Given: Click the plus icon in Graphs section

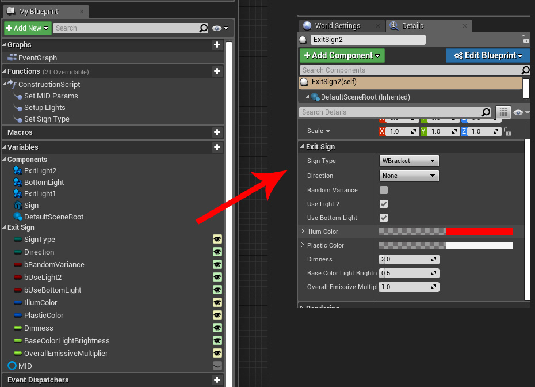Looking at the screenshot, I should [x=217, y=45].
